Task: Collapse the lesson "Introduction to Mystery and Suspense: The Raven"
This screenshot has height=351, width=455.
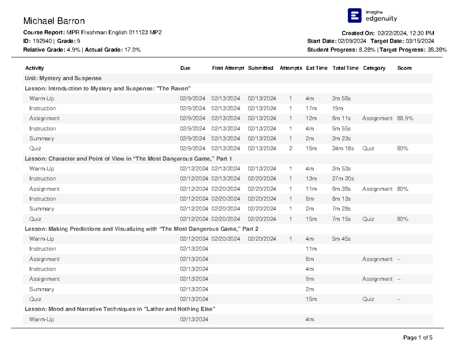Action: click(107, 88)
